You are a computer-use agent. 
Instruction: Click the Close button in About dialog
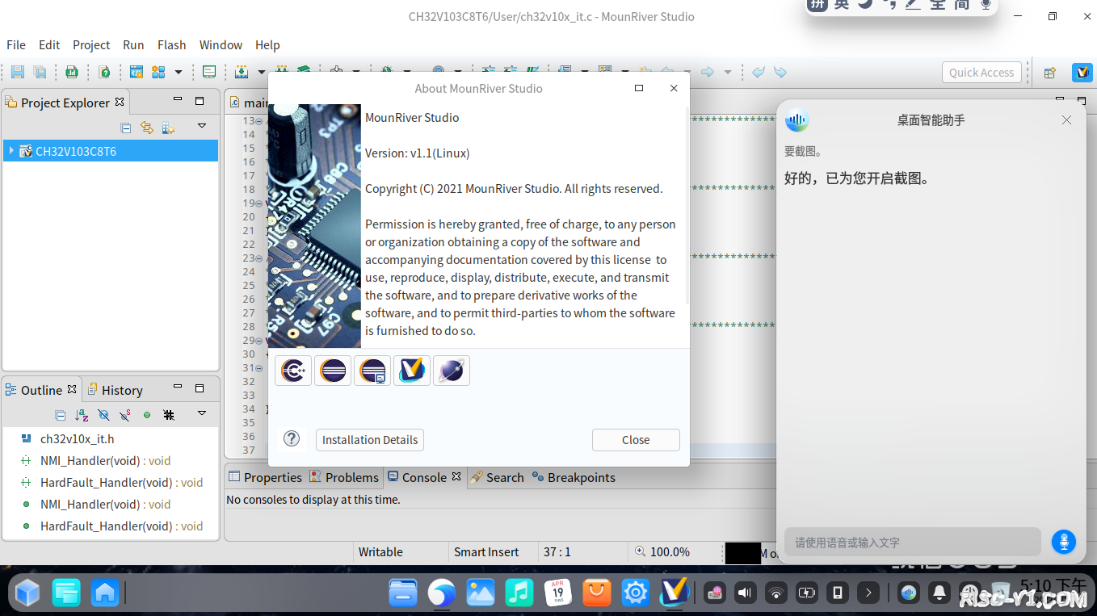coord(636,440)
